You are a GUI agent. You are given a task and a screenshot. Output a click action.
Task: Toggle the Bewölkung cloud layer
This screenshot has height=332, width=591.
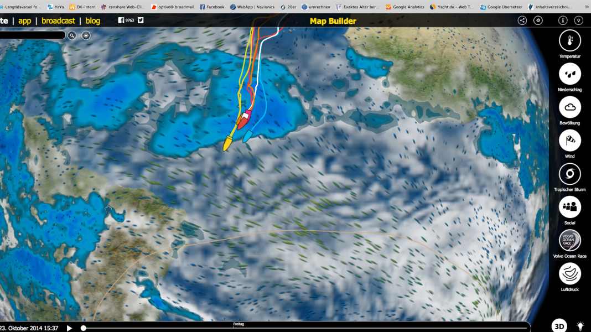(569, 107)
